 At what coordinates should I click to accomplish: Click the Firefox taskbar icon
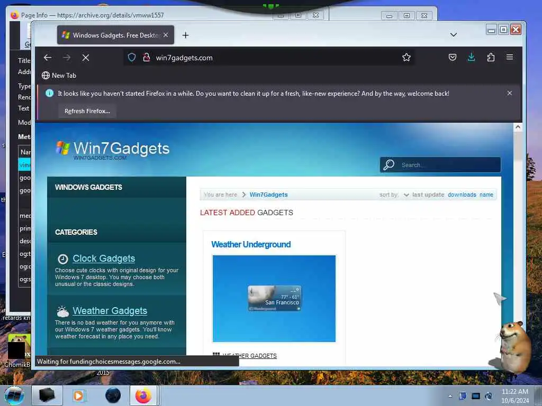(x=143, y=395)
